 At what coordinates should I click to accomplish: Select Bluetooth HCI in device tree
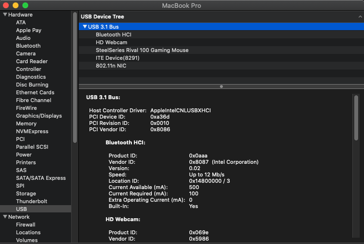[113, 35]
